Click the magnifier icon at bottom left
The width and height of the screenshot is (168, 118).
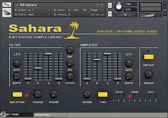[4, 114]
